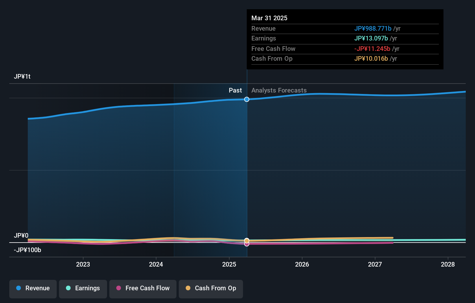Click the JP¥0 y-axis label

[21, 235]
